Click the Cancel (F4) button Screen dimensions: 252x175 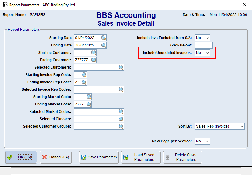click(56, 157)
